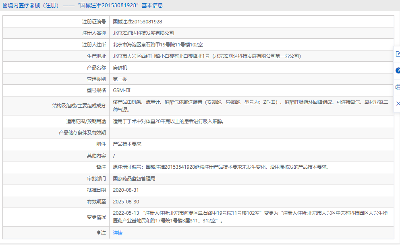Click the printer icon in side toolbar
The image size is (400, 245).
pyautogui.click(x=398, y=87)
